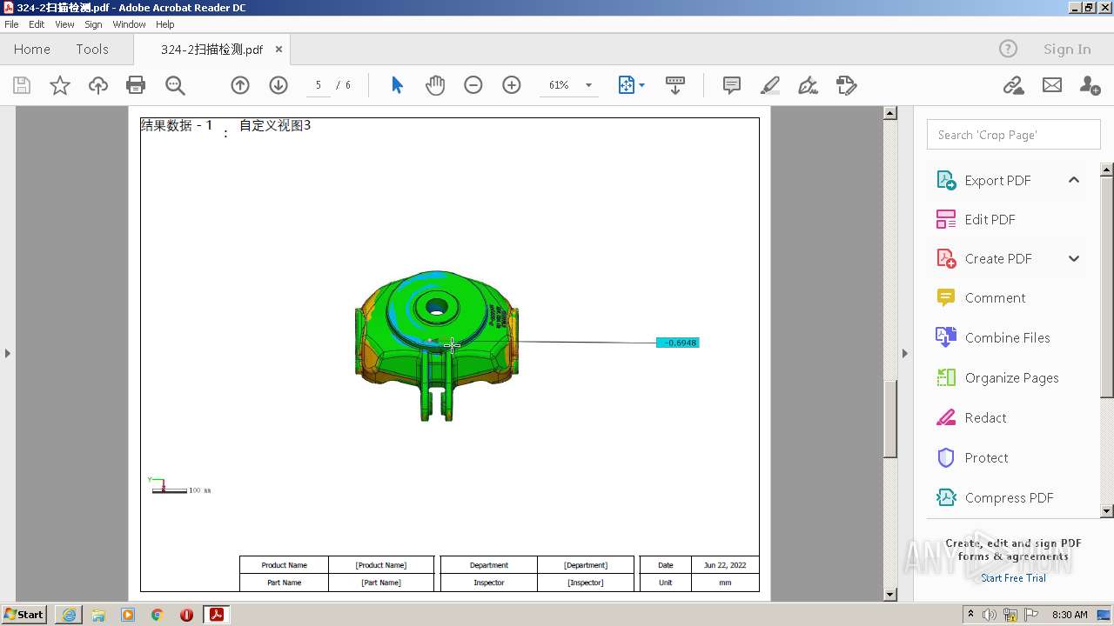Click the Save file icon
This screenshot has height=626, width=1114.
[x=22, y=85]
